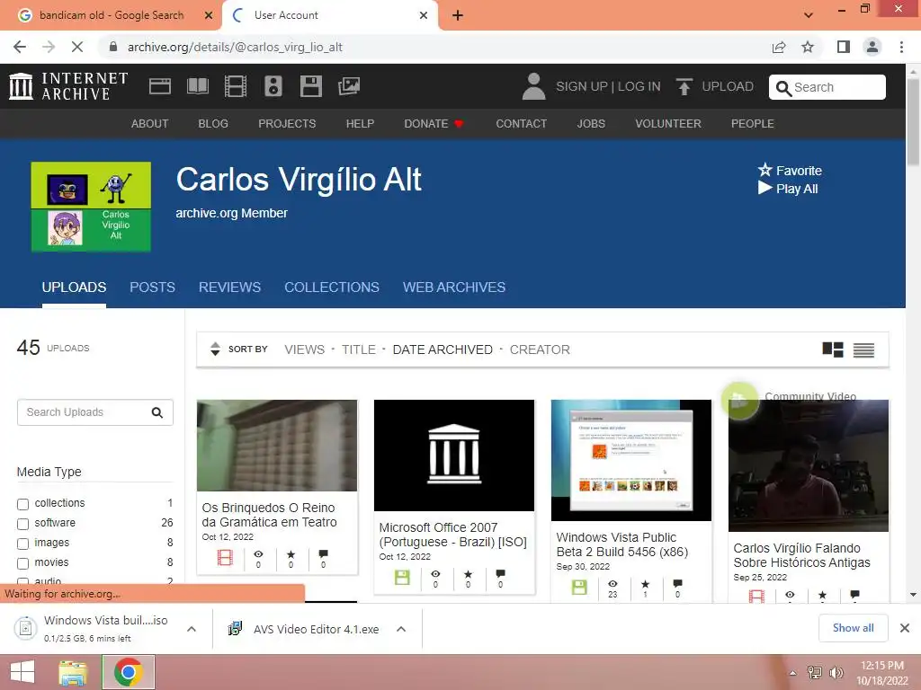Expand options for AVS Video Editor download

point(401,629)
